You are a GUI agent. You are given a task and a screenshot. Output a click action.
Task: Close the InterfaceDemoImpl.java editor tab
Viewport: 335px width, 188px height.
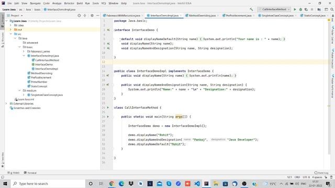[181, 16]
